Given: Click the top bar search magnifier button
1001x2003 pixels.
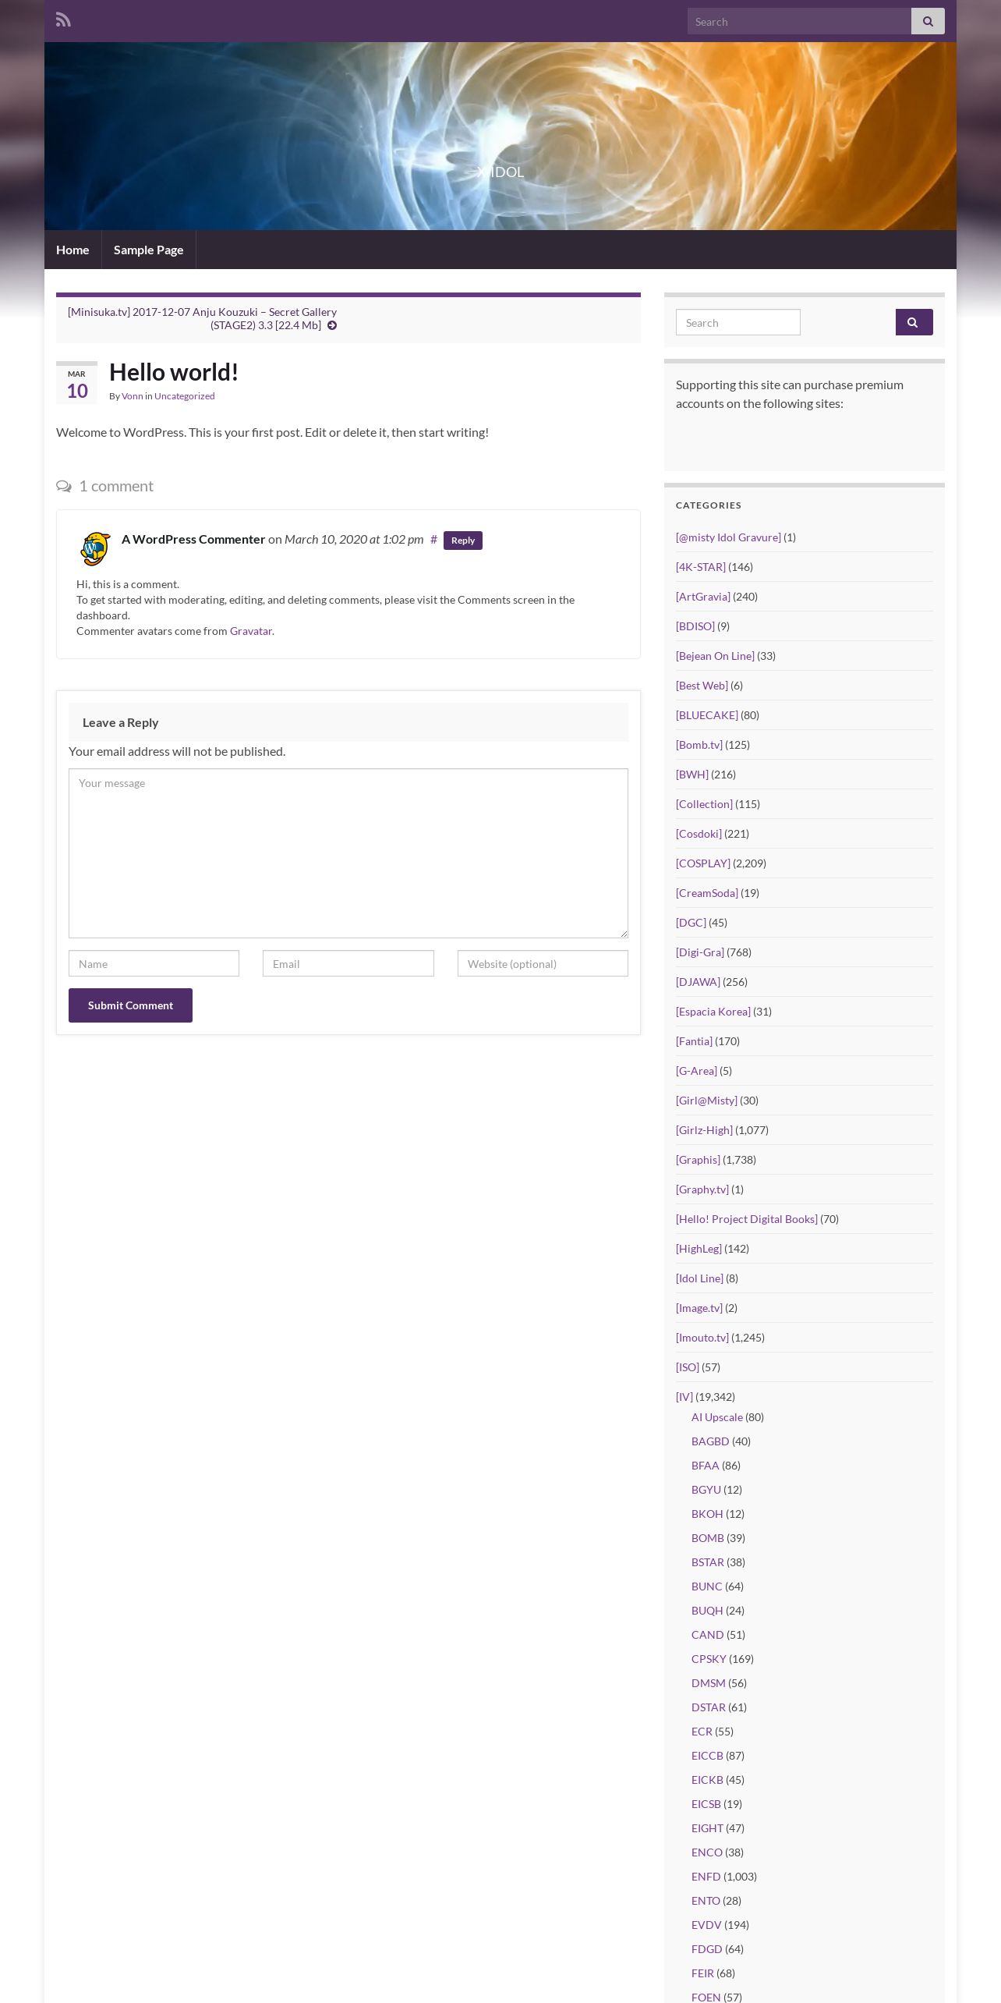Looking at the screenshot, I should [x=928, y=22].
